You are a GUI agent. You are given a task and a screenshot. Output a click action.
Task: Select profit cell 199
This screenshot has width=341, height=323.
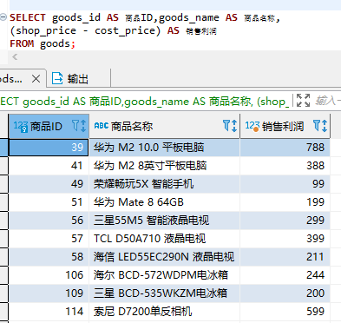pos(285,202)
